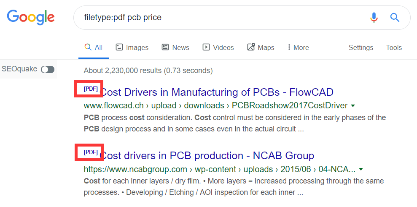Click the PDF tag of FlowCAD result
Screen dimensions: 417x207
point(91,89)
